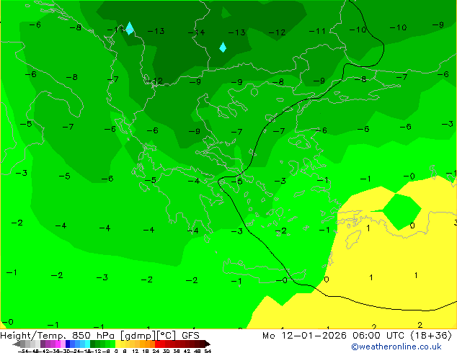The image size is (457, 353).
Task: Pick the darkest green swatch in the legend
Action: pos(93,344)
